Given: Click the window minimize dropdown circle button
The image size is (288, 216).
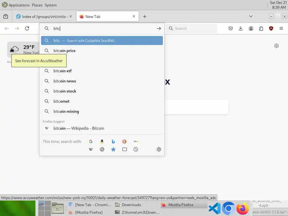Looking at the screenshot, I should 271,16.
